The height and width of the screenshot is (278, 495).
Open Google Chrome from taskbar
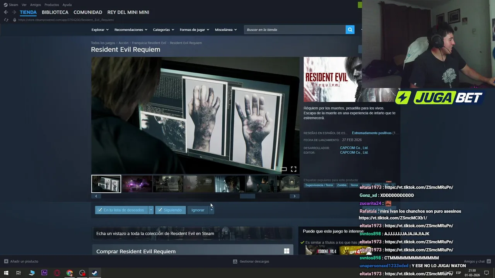coord(70,273)
